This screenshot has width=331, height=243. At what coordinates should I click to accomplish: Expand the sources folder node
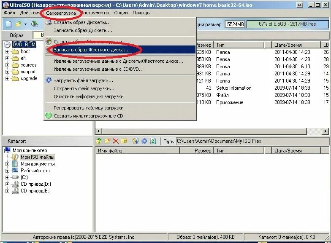tap(8, 65)
